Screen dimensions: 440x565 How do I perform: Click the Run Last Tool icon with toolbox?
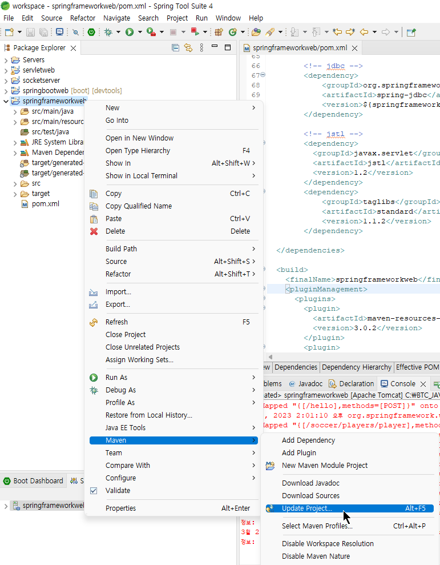151,32
